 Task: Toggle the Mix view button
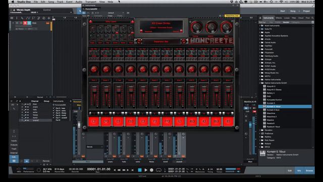(x=299, y=171)
